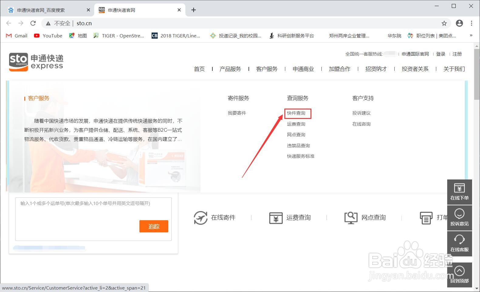Image resolution: width=480 pixels, height=292 pixels.
Task: Open a new browser tab
Action: 194,10
